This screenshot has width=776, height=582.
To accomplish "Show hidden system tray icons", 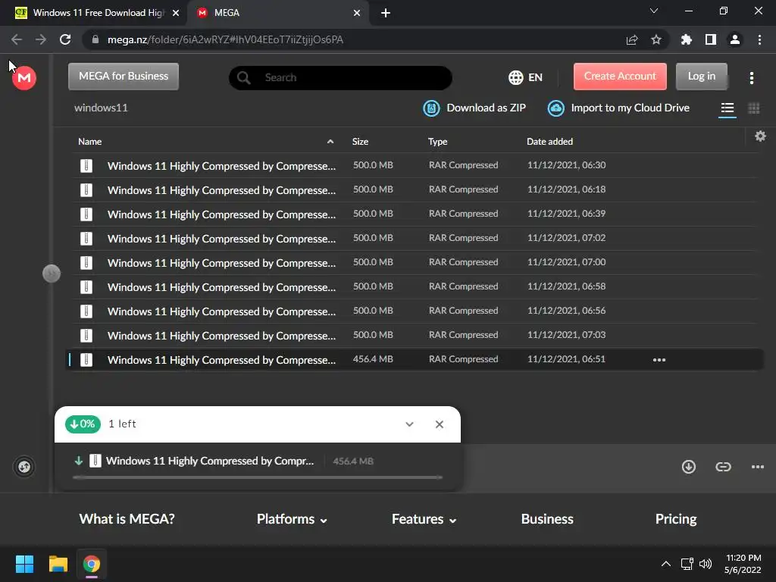I will click(665, 564).
